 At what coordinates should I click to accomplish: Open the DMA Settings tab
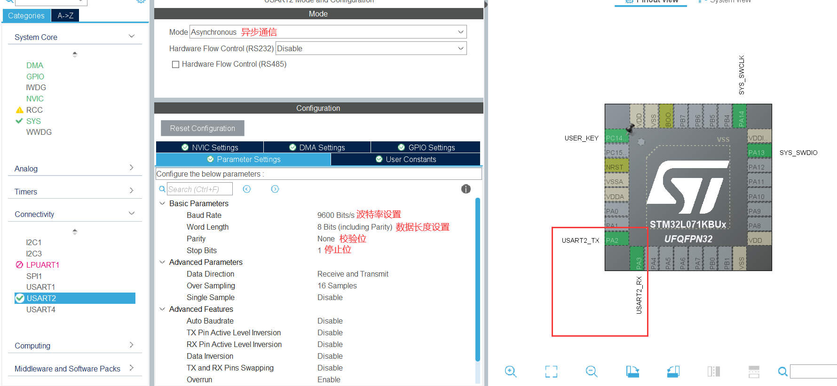317,147
